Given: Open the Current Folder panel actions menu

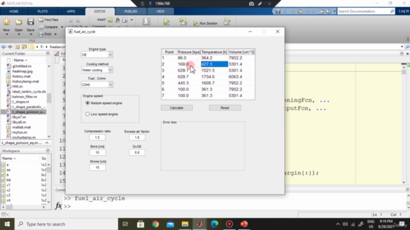Looking at the screenshot, I should 48,54.
